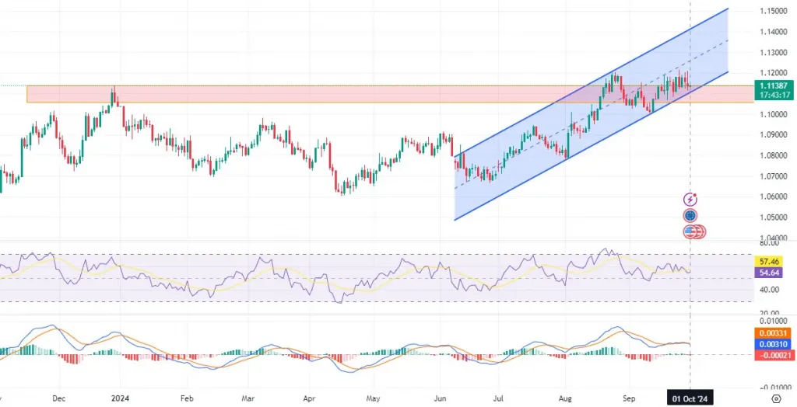Click the Mar label on time axis
This screenshot has width=797, height=407.
248,398
